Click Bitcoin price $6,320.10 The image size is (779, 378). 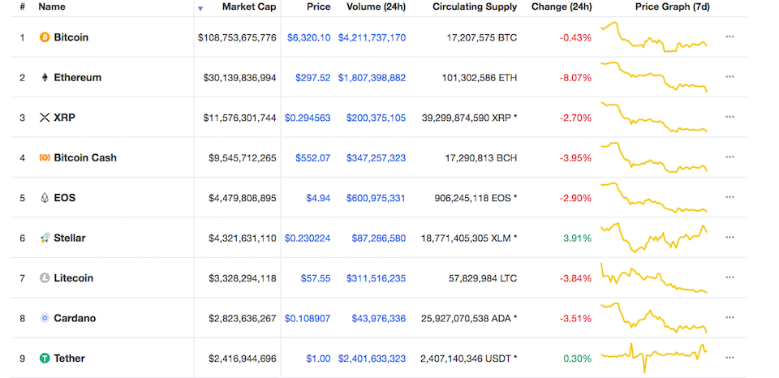308,37
